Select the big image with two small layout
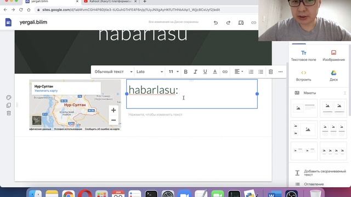The image size is (351, 197). point(304,130)
